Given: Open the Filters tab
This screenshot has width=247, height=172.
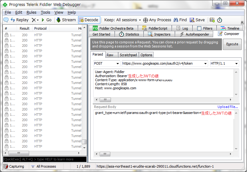Looking at the screenshot, I should [205, 28].
